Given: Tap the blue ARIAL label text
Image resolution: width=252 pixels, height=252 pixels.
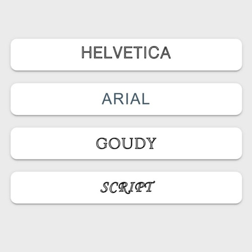Looking at the screenshot, I should click(x=125, y=99).
